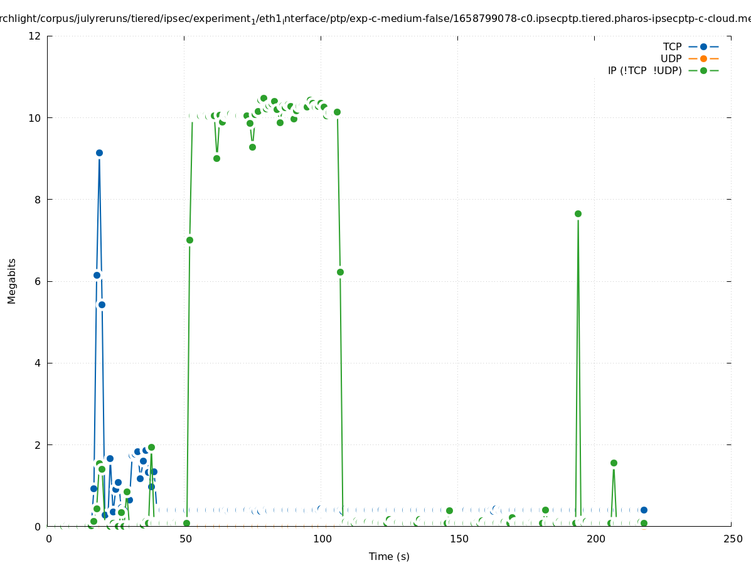Click the Megabits y-axis label

point(12,281)
